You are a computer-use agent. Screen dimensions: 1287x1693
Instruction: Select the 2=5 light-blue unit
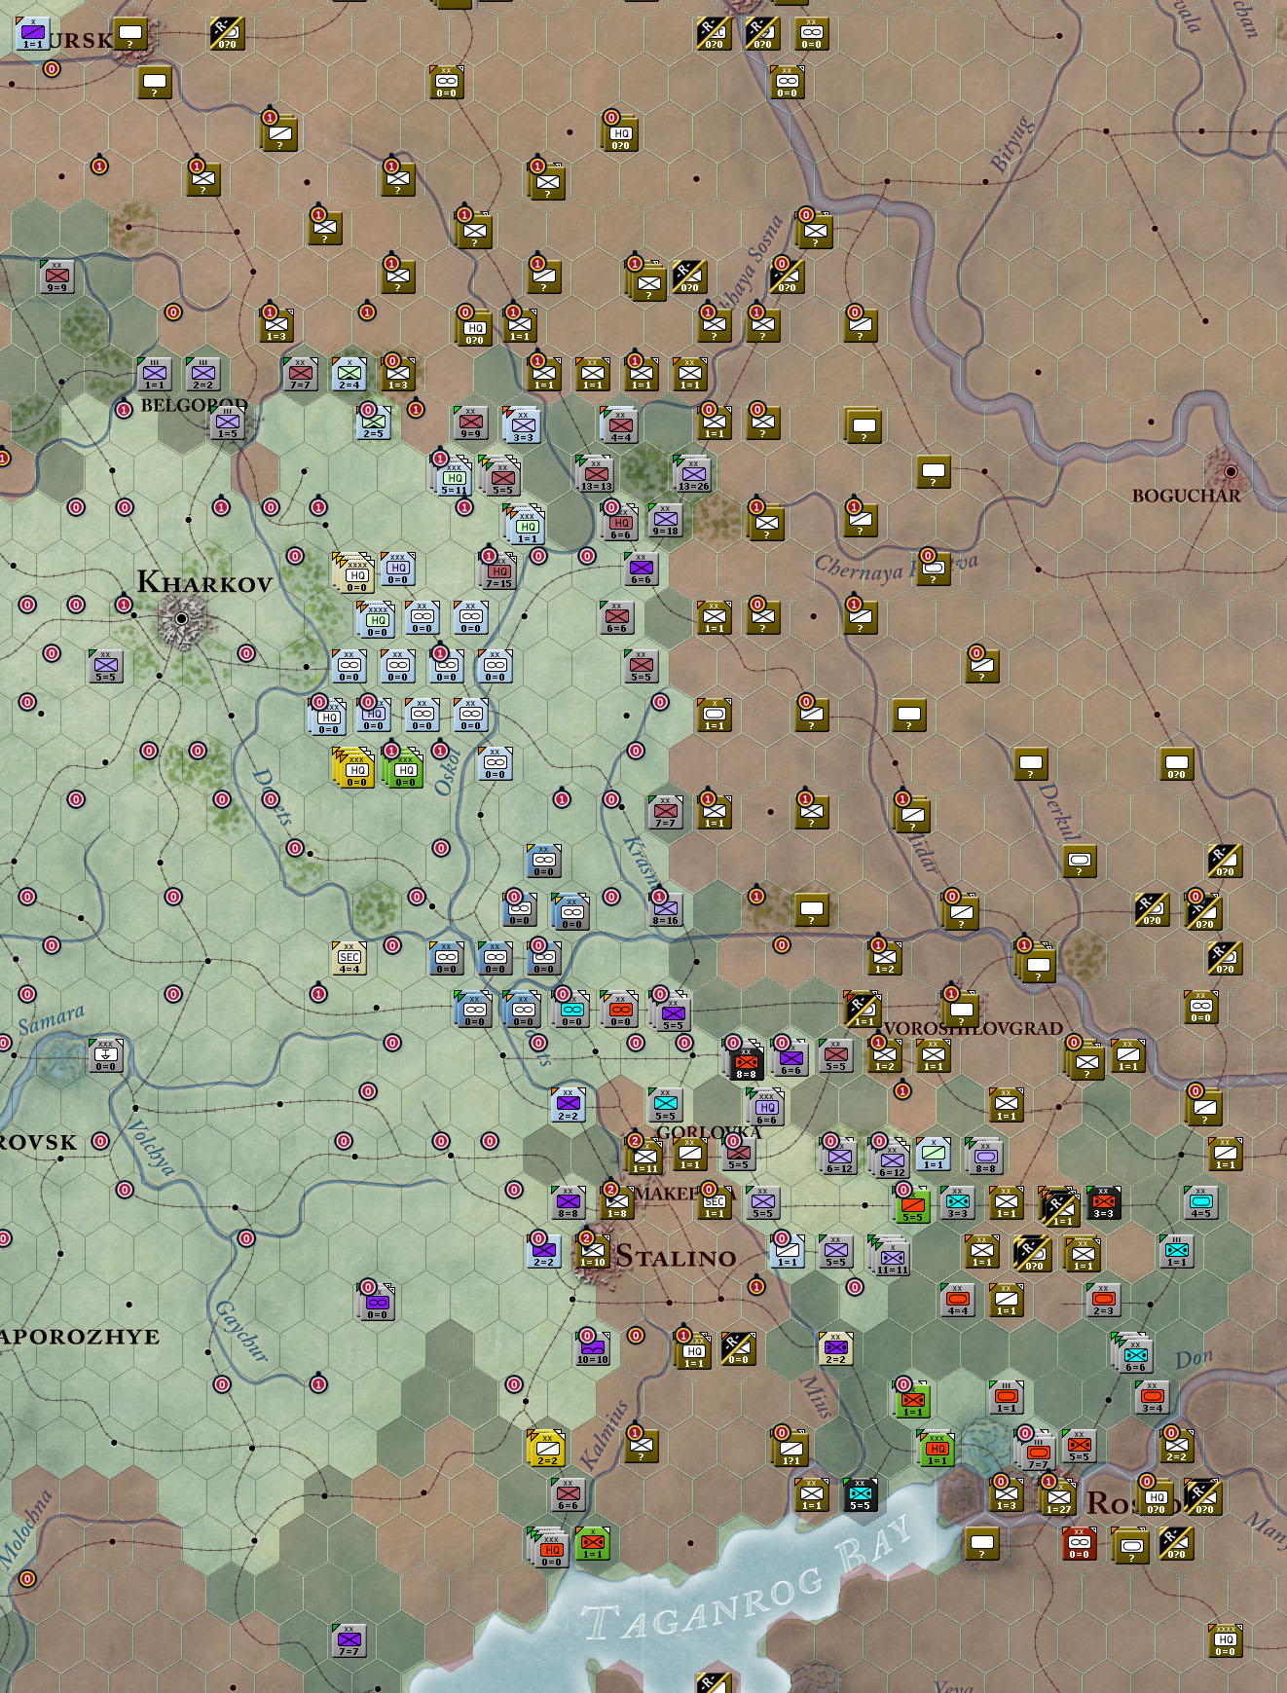tap(374, 423)
